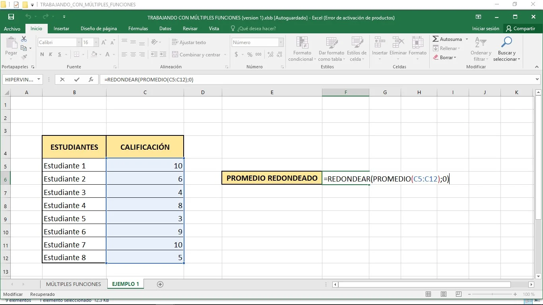Open the Archivo tab

tap(12, 29)
